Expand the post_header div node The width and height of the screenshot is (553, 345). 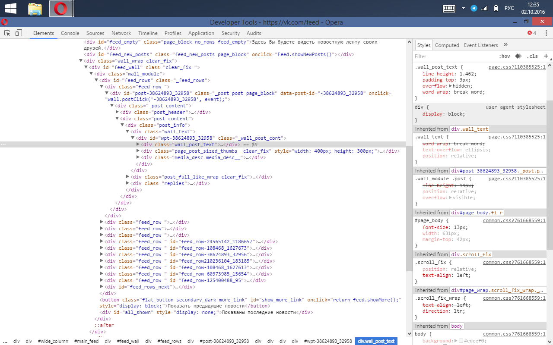(118, 112)
